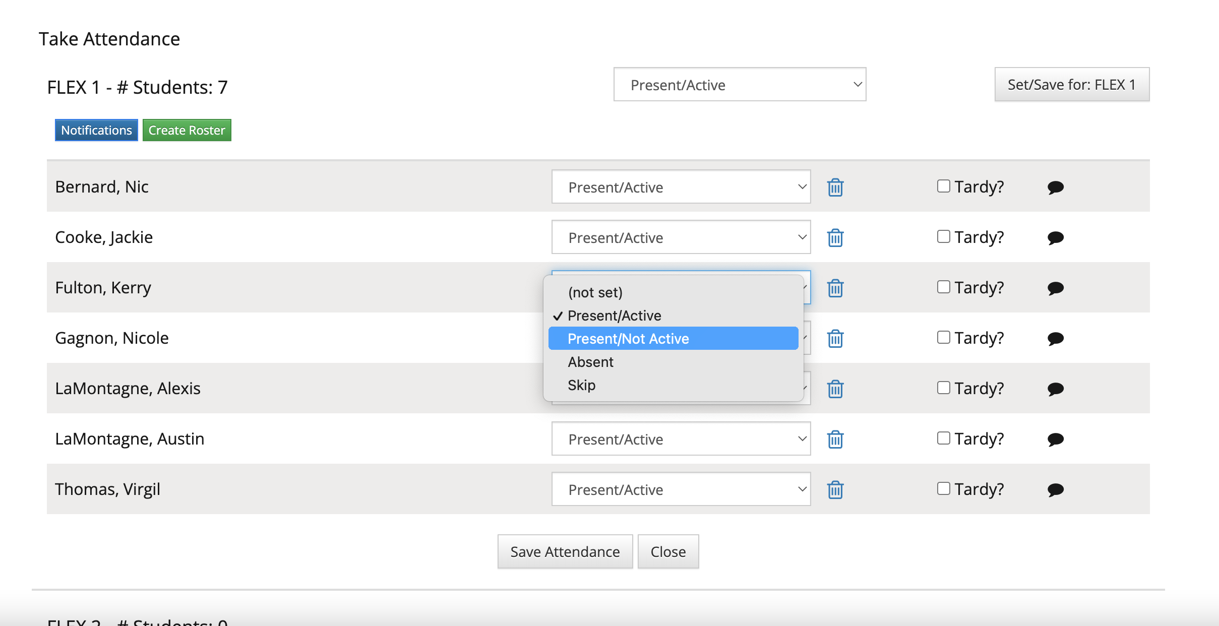Delete Bernard, Nic using the trash icon
1219x626 pixels.
tap(834, 187)
